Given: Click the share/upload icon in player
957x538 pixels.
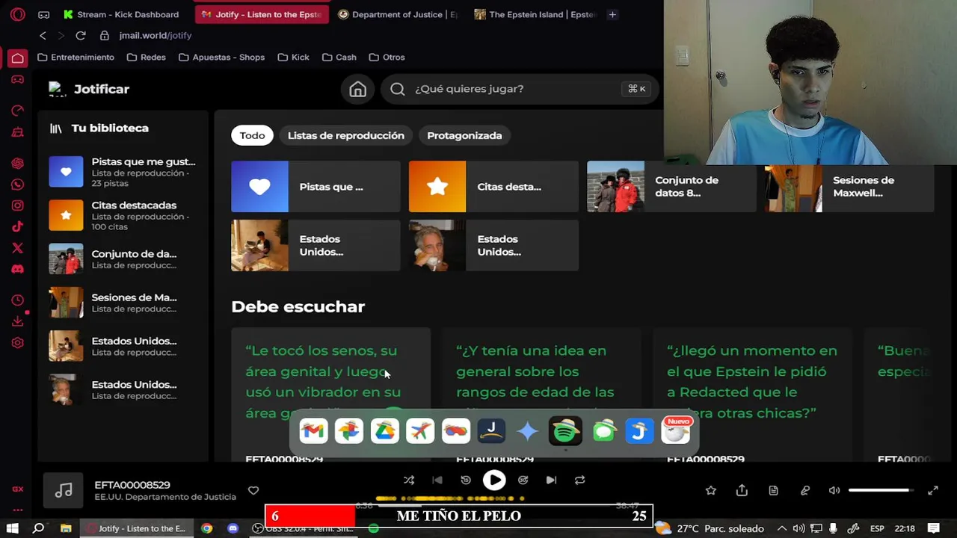Looking at the screenshot, I should click(x=742, y=490).
